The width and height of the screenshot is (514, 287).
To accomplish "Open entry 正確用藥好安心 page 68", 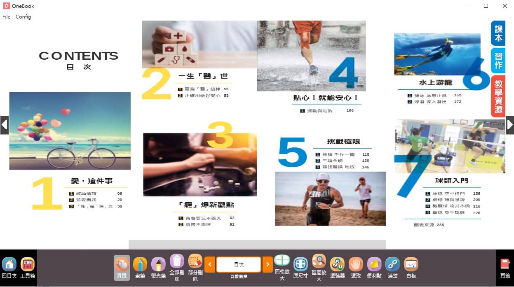I will point(203,96).
